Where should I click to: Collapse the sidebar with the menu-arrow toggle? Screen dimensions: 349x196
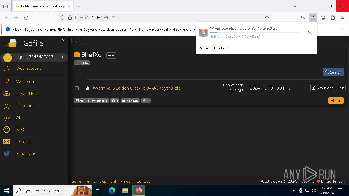pos(77,41)
